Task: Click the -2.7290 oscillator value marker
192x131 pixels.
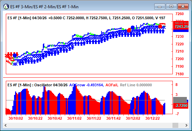Action: click(181, 106)
